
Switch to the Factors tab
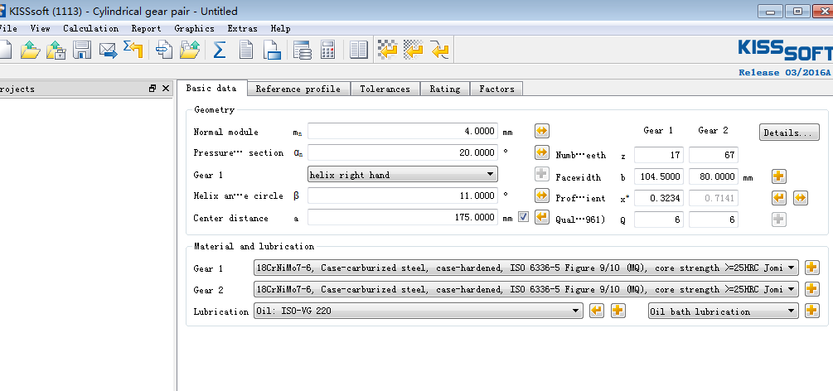(496, 89)
